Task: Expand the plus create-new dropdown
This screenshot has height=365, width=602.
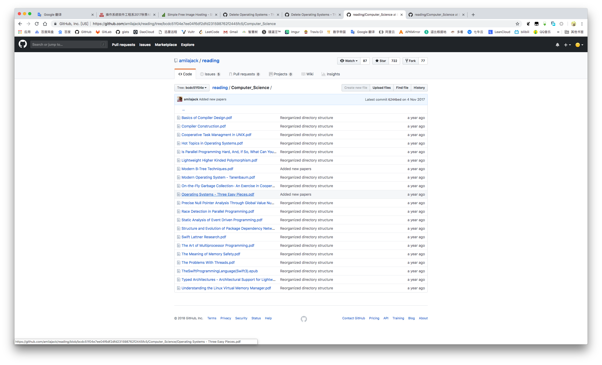Action: click(x=567, y=45)
